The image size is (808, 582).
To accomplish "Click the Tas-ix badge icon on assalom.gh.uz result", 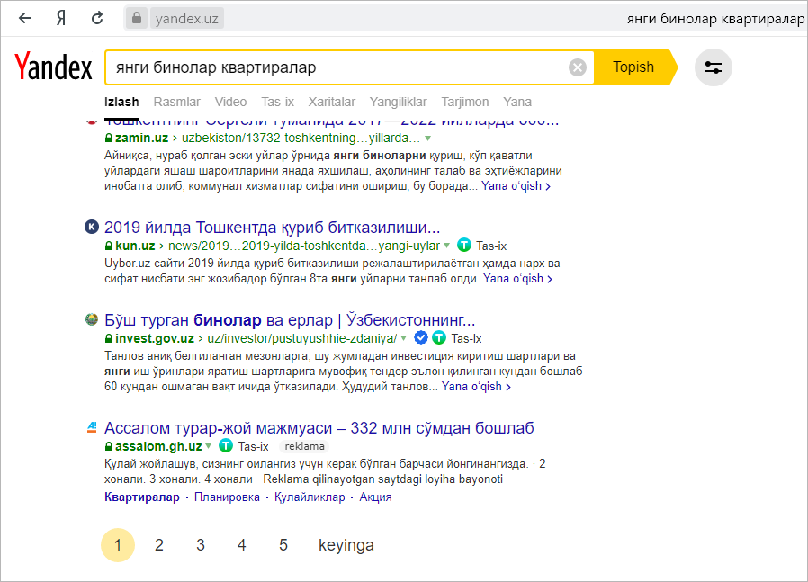I will (225, 445).
